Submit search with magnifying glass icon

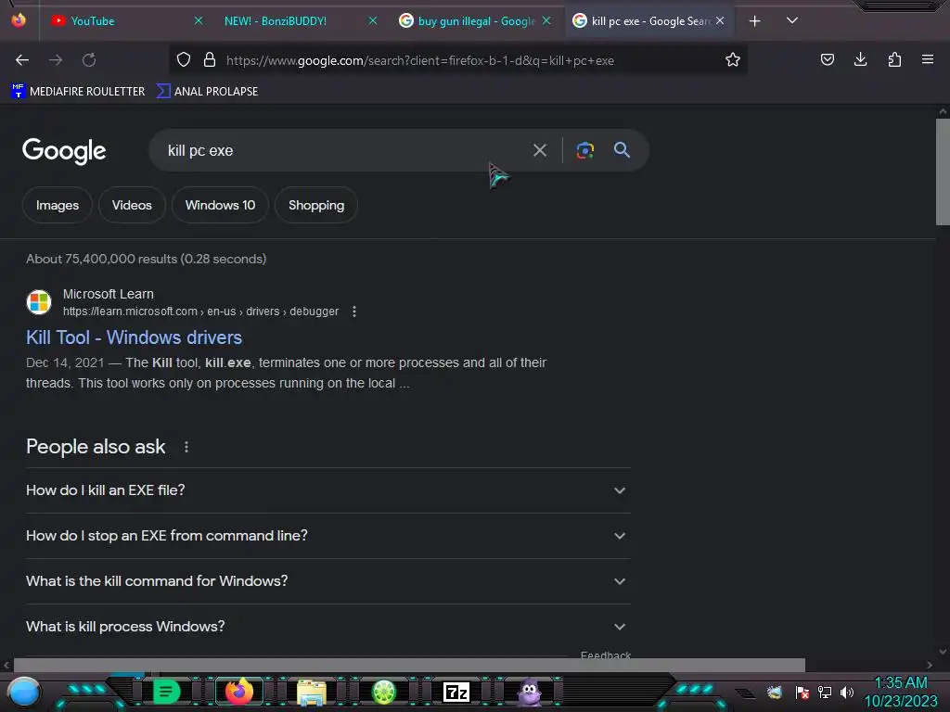[622, 149]
